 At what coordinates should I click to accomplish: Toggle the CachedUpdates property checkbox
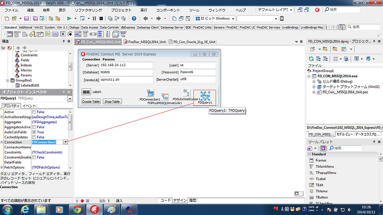click(x=34, y=137)
